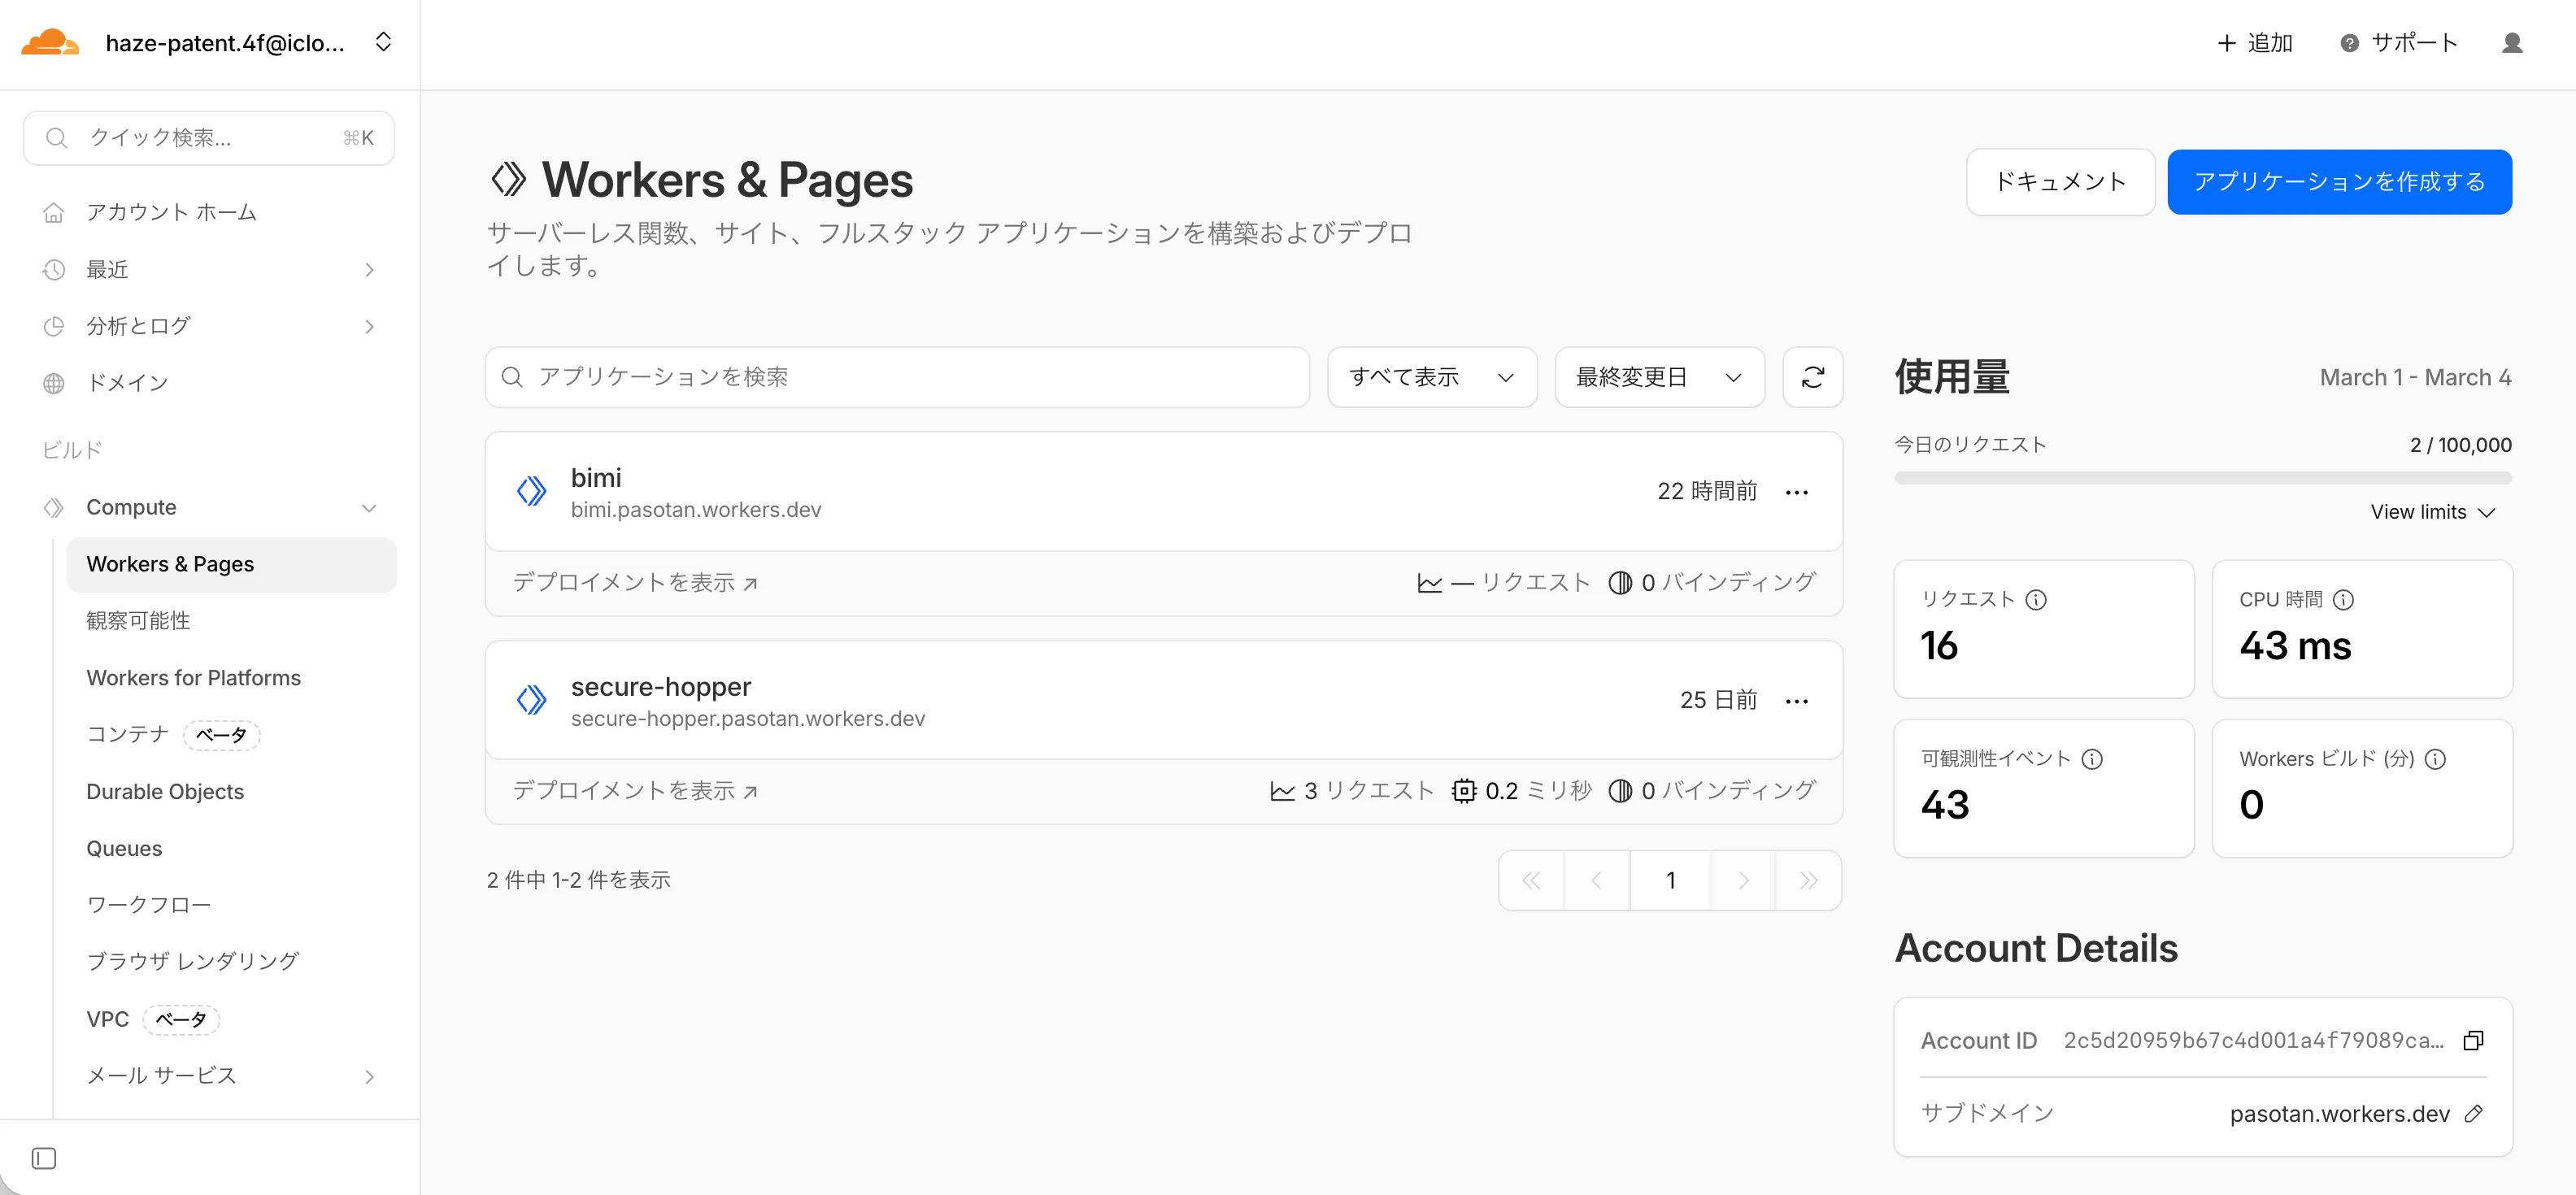Open the すべて表示 filter dropdown
Viewport: 2576px width, 1195px height.
(1431, 377)
